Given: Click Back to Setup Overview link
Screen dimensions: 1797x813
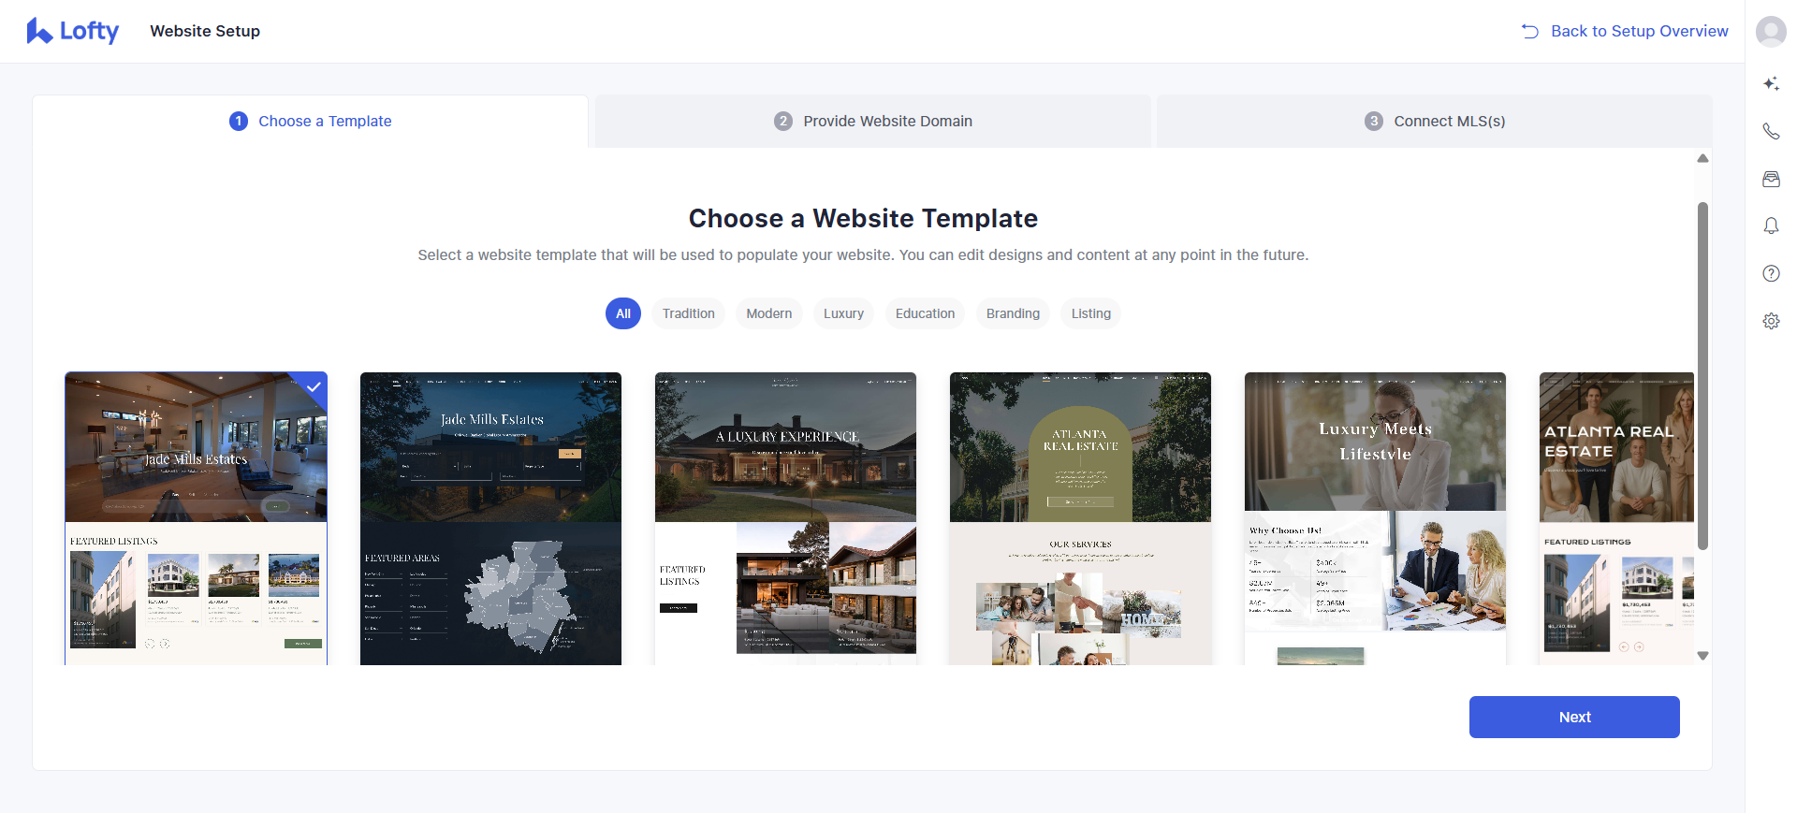Looking at the screenshot, I should coord(1626,31).
